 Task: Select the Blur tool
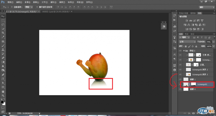click(3, 66)
